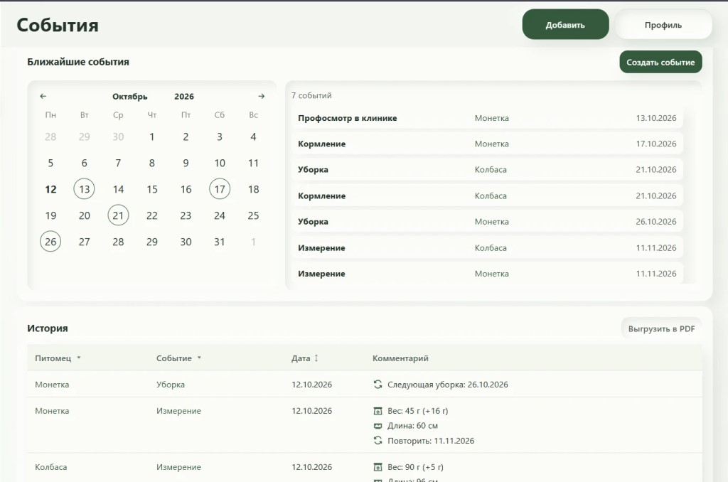Open the 2026 year selector
Screen dimensions: 728x482
point(184,97)
